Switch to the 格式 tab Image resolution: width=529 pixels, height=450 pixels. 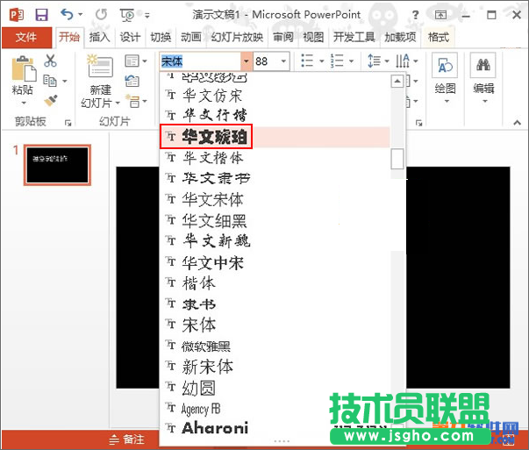click(439, 37)
